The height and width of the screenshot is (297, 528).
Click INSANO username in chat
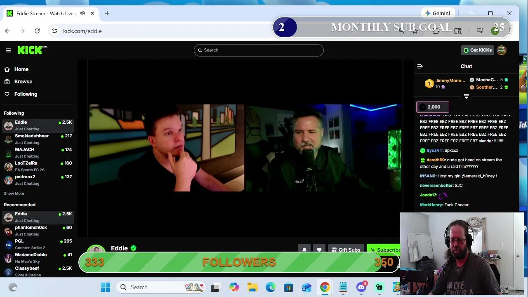[x=428, y=176]
